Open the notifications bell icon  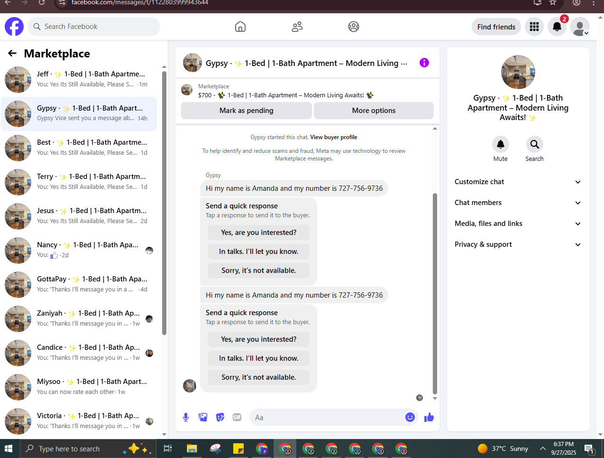[557, 27]
